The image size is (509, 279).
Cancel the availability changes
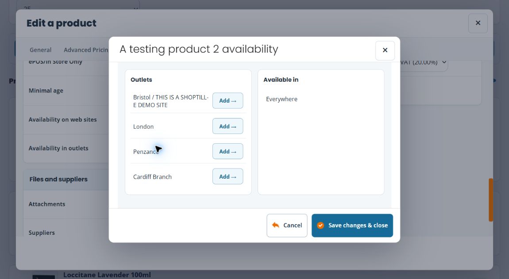pyautogui.click(x=287, y=225)
